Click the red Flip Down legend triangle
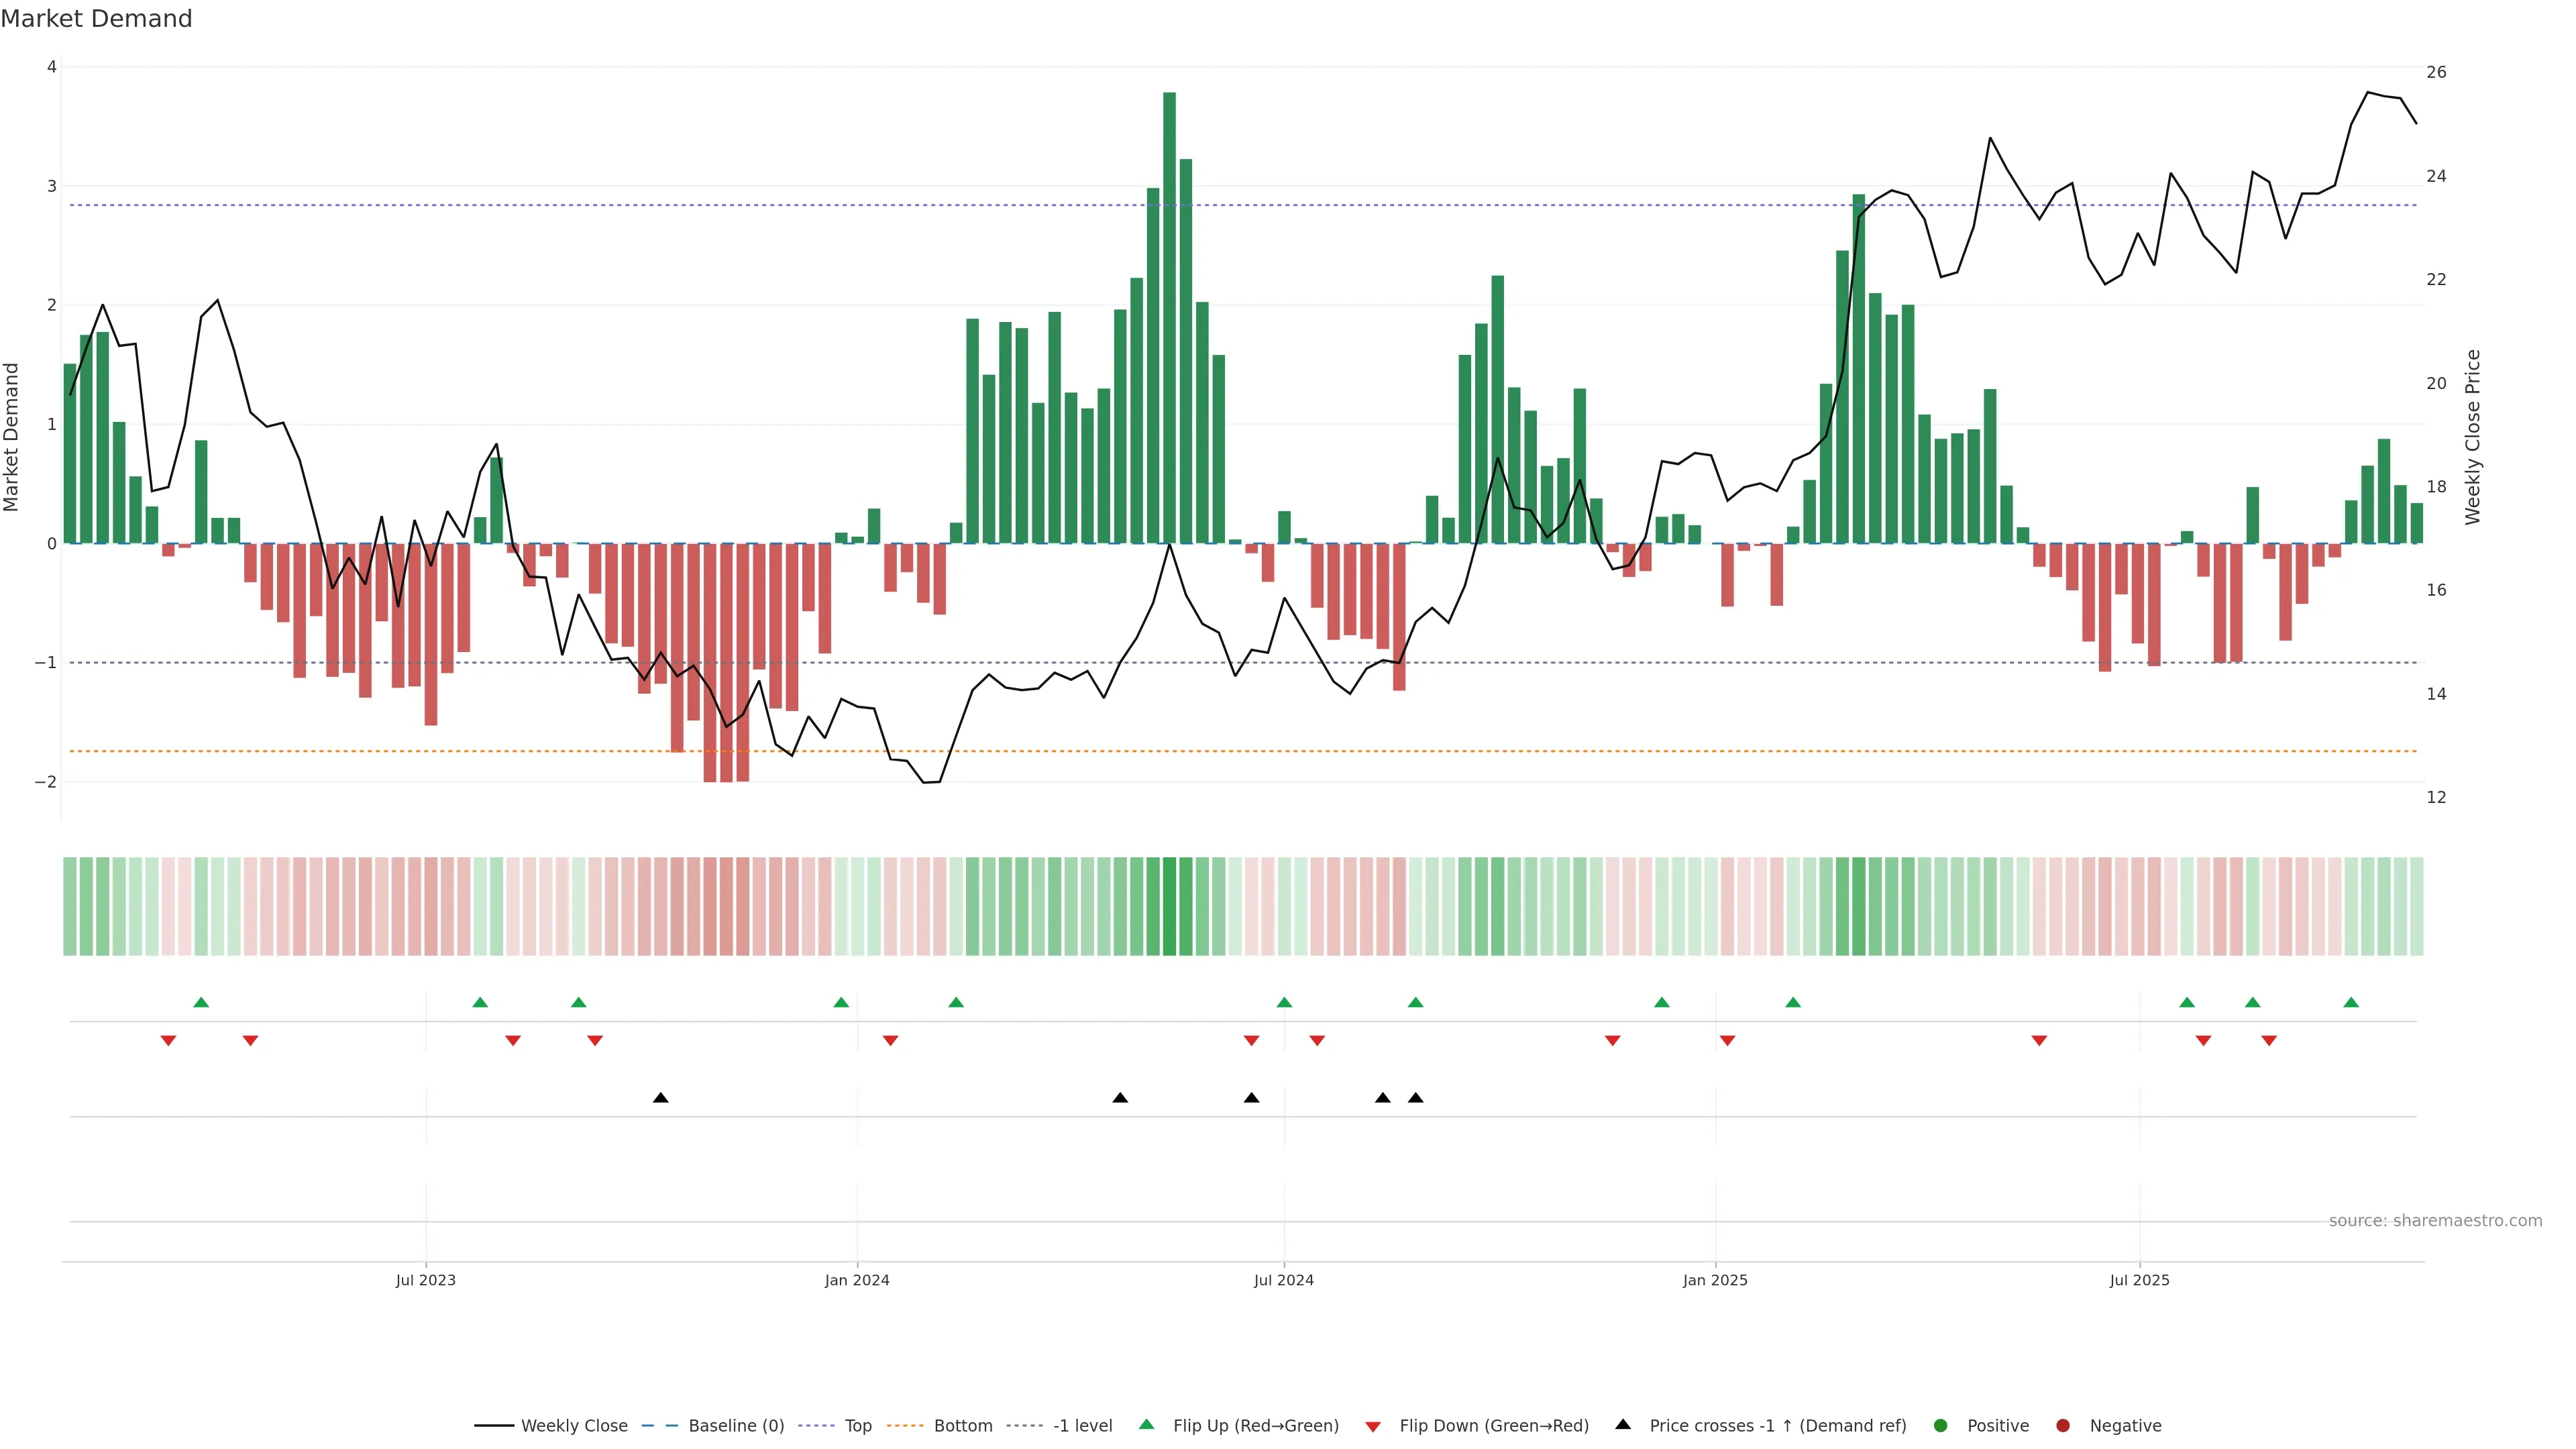The width and height of the screenshot is (2576, 1449). click(x=1373, y=1426)
